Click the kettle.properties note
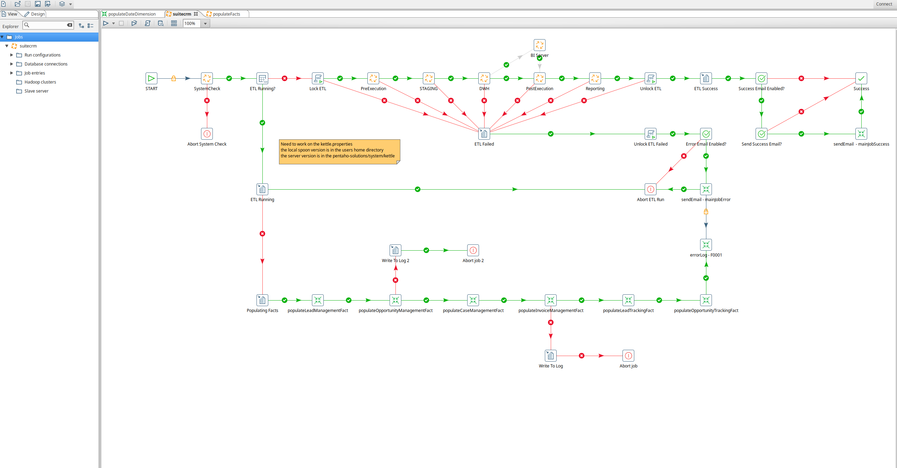Screen dimensions: 897x468 pyautogui.click(x=340, y=152)
